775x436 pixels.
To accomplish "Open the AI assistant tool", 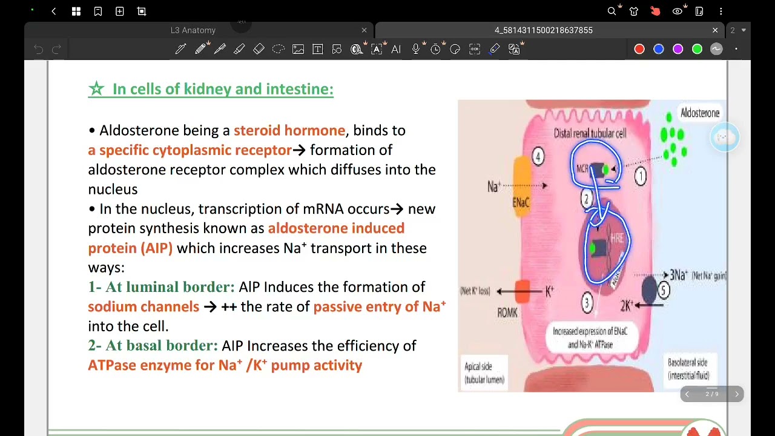I will [x=396, y=49].
